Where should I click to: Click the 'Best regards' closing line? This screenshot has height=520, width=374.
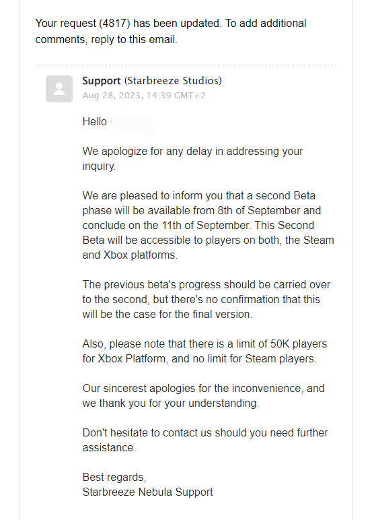coord(114,477)
